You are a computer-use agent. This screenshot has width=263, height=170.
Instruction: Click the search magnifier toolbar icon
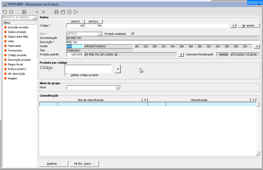[11, 12]
